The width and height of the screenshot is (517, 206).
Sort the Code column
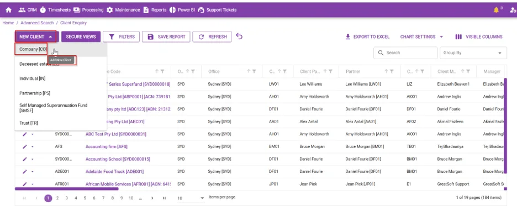[157, 71]
